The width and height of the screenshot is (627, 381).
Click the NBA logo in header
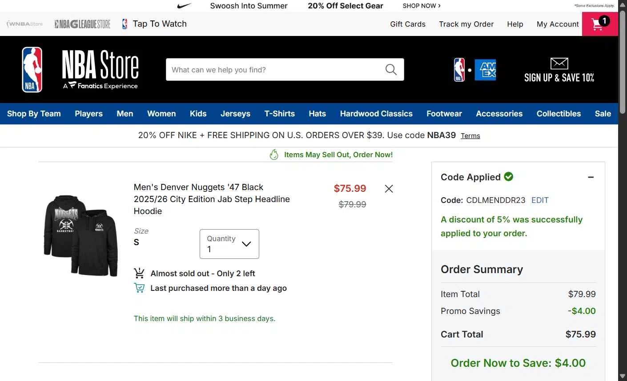[x=32, y=70]
